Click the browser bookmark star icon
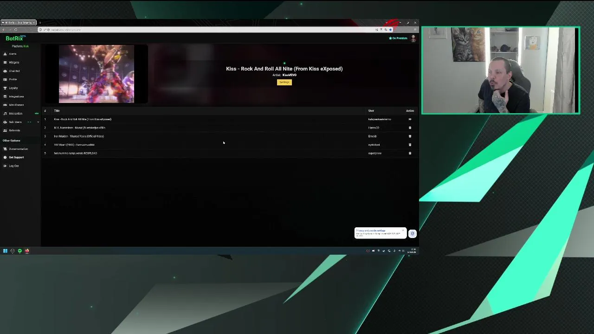 click(x=390, y=30)
